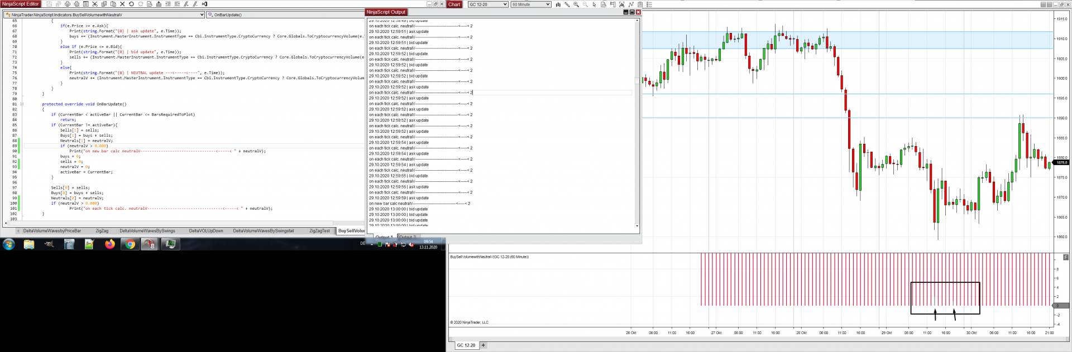Image resolution: width=1072 pixels, height=352 pixels.
Task: Open the chart Properties list icon
Action: 649,4
